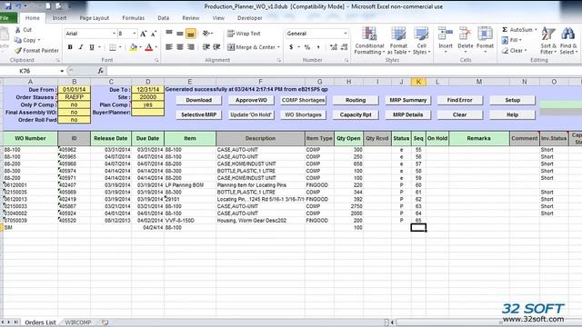
Task: Click the Capacity Rpt button
Action: click(356, 115)
